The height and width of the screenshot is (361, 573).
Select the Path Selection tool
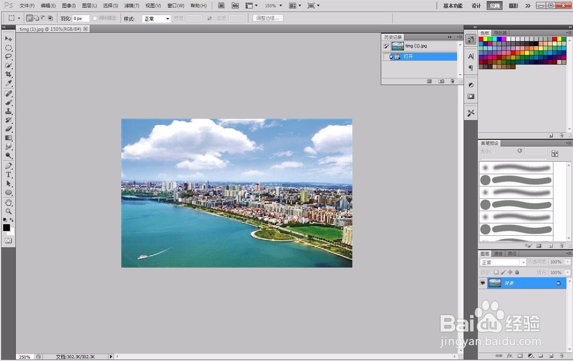coord(9,184)
